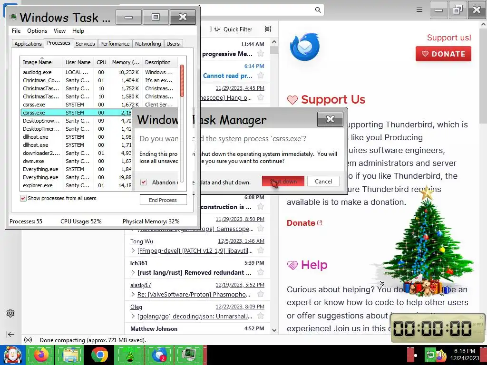Switch to Thunderbird taskbar button
The height and width of the screenshot is (365, 487).
(x=159, y=355)
